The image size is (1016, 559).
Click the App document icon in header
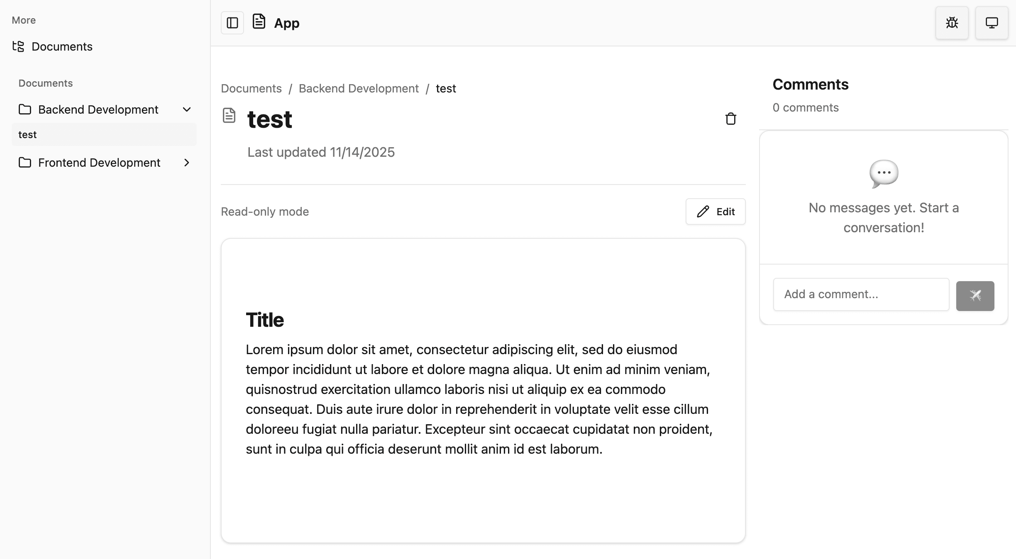point(259,22)
